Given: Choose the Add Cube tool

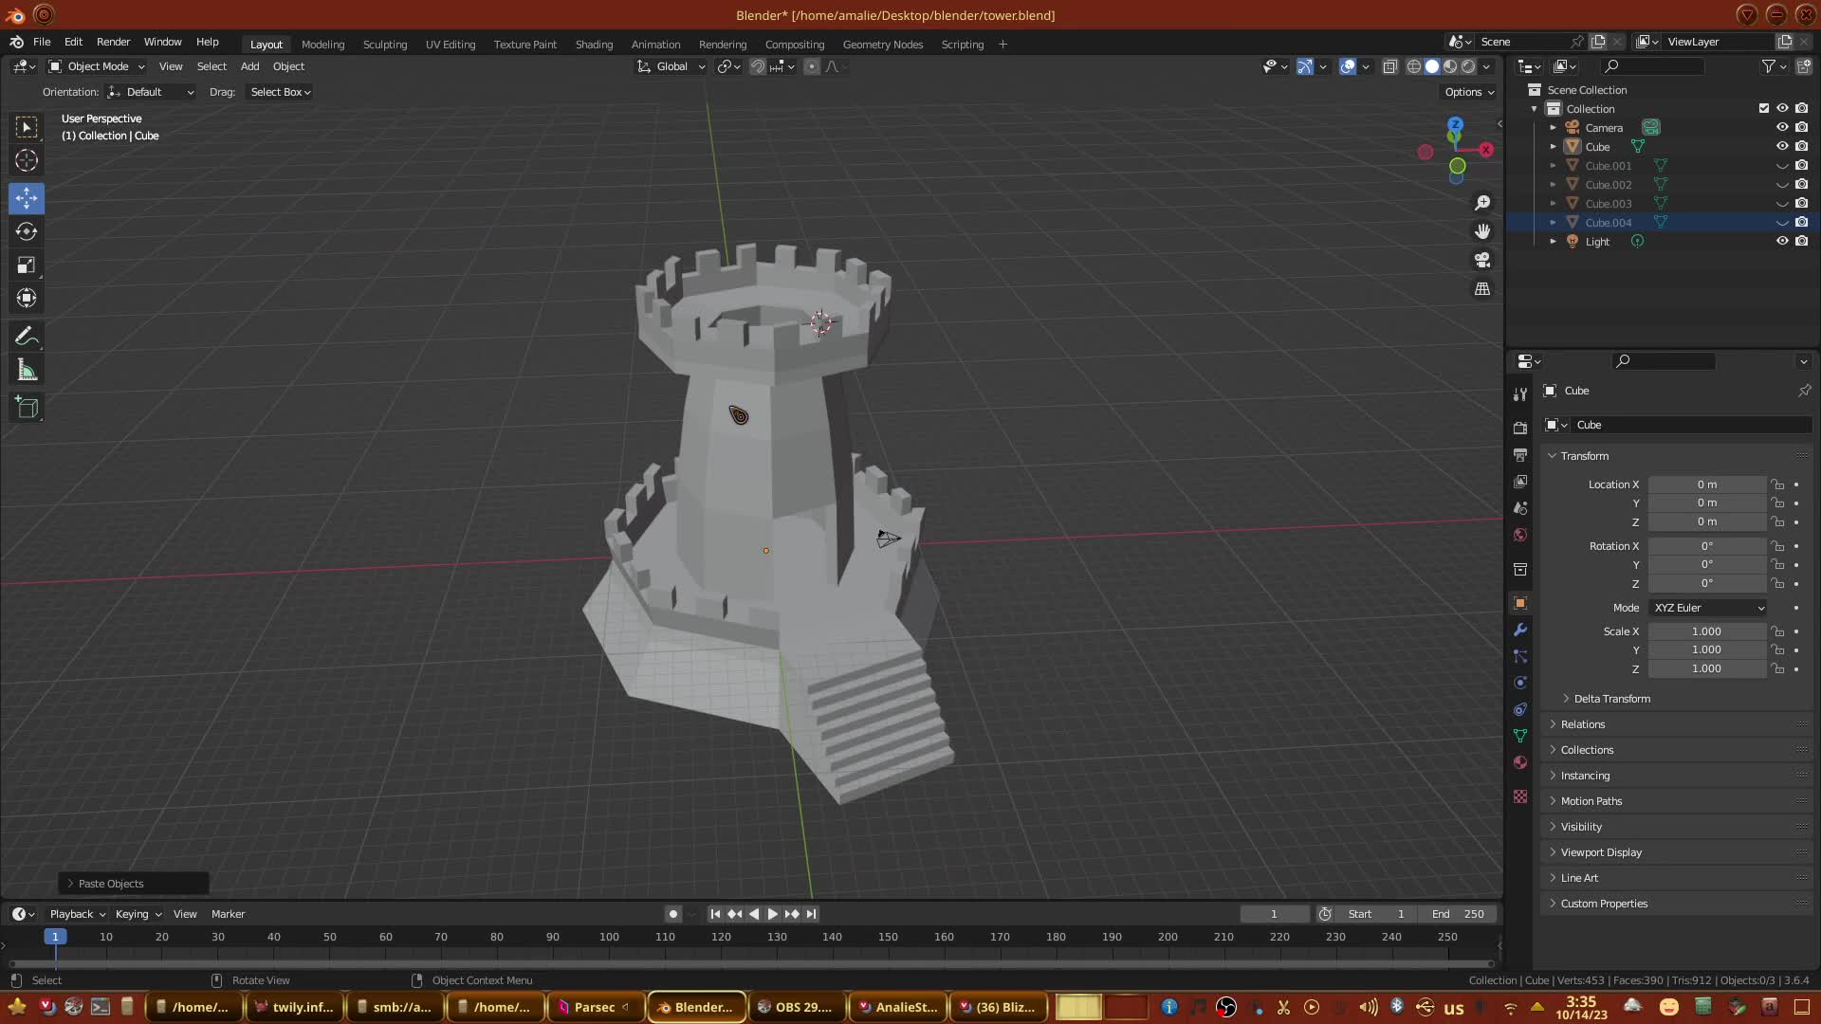Looking at the screenshot, I should click(x=27, y=408).
